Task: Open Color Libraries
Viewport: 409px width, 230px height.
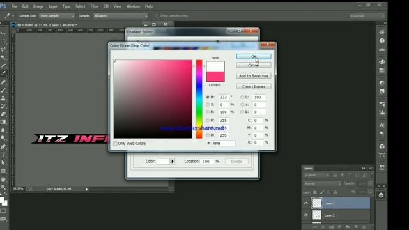Action: click(254, 87)
